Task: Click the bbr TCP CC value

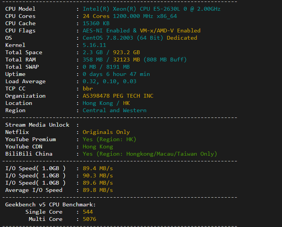Action: [x=88, y=89]
